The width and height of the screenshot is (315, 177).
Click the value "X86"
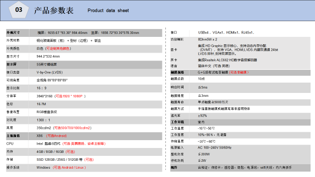[39, 136]
